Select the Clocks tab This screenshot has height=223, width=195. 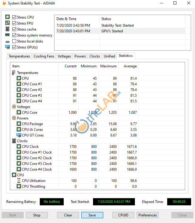click(x=95, y=56)
